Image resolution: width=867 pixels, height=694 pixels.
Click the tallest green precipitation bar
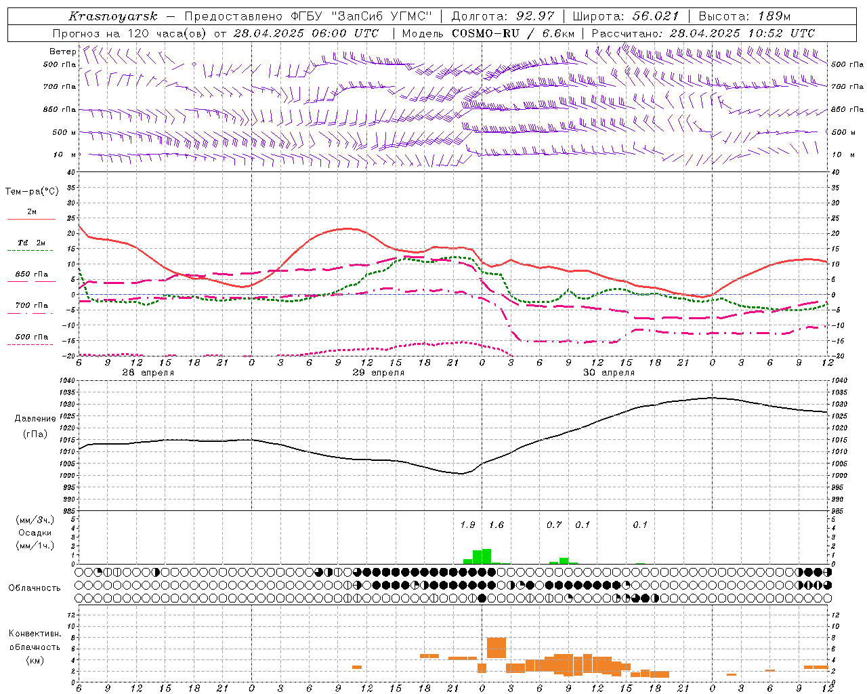tap(486, 556)
